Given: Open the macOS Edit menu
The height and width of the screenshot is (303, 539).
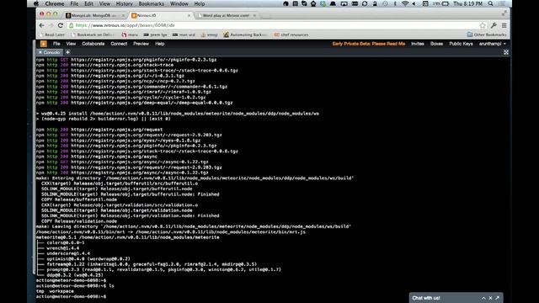Looking at the screenshot, I should tap(88, 3).
